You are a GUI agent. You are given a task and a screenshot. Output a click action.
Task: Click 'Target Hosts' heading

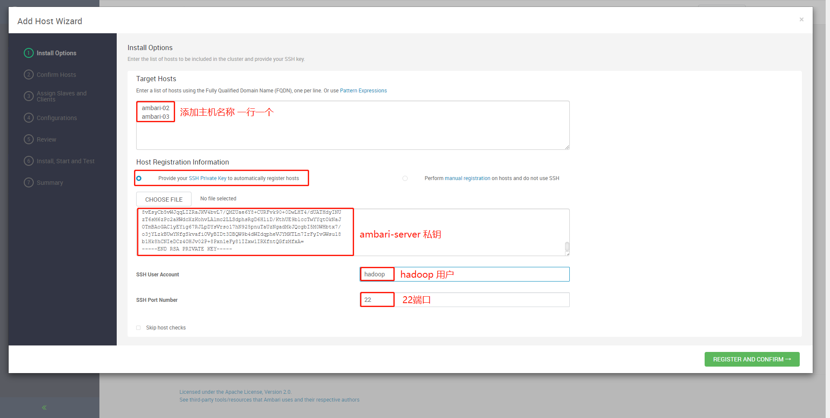[x=156, y=79]
